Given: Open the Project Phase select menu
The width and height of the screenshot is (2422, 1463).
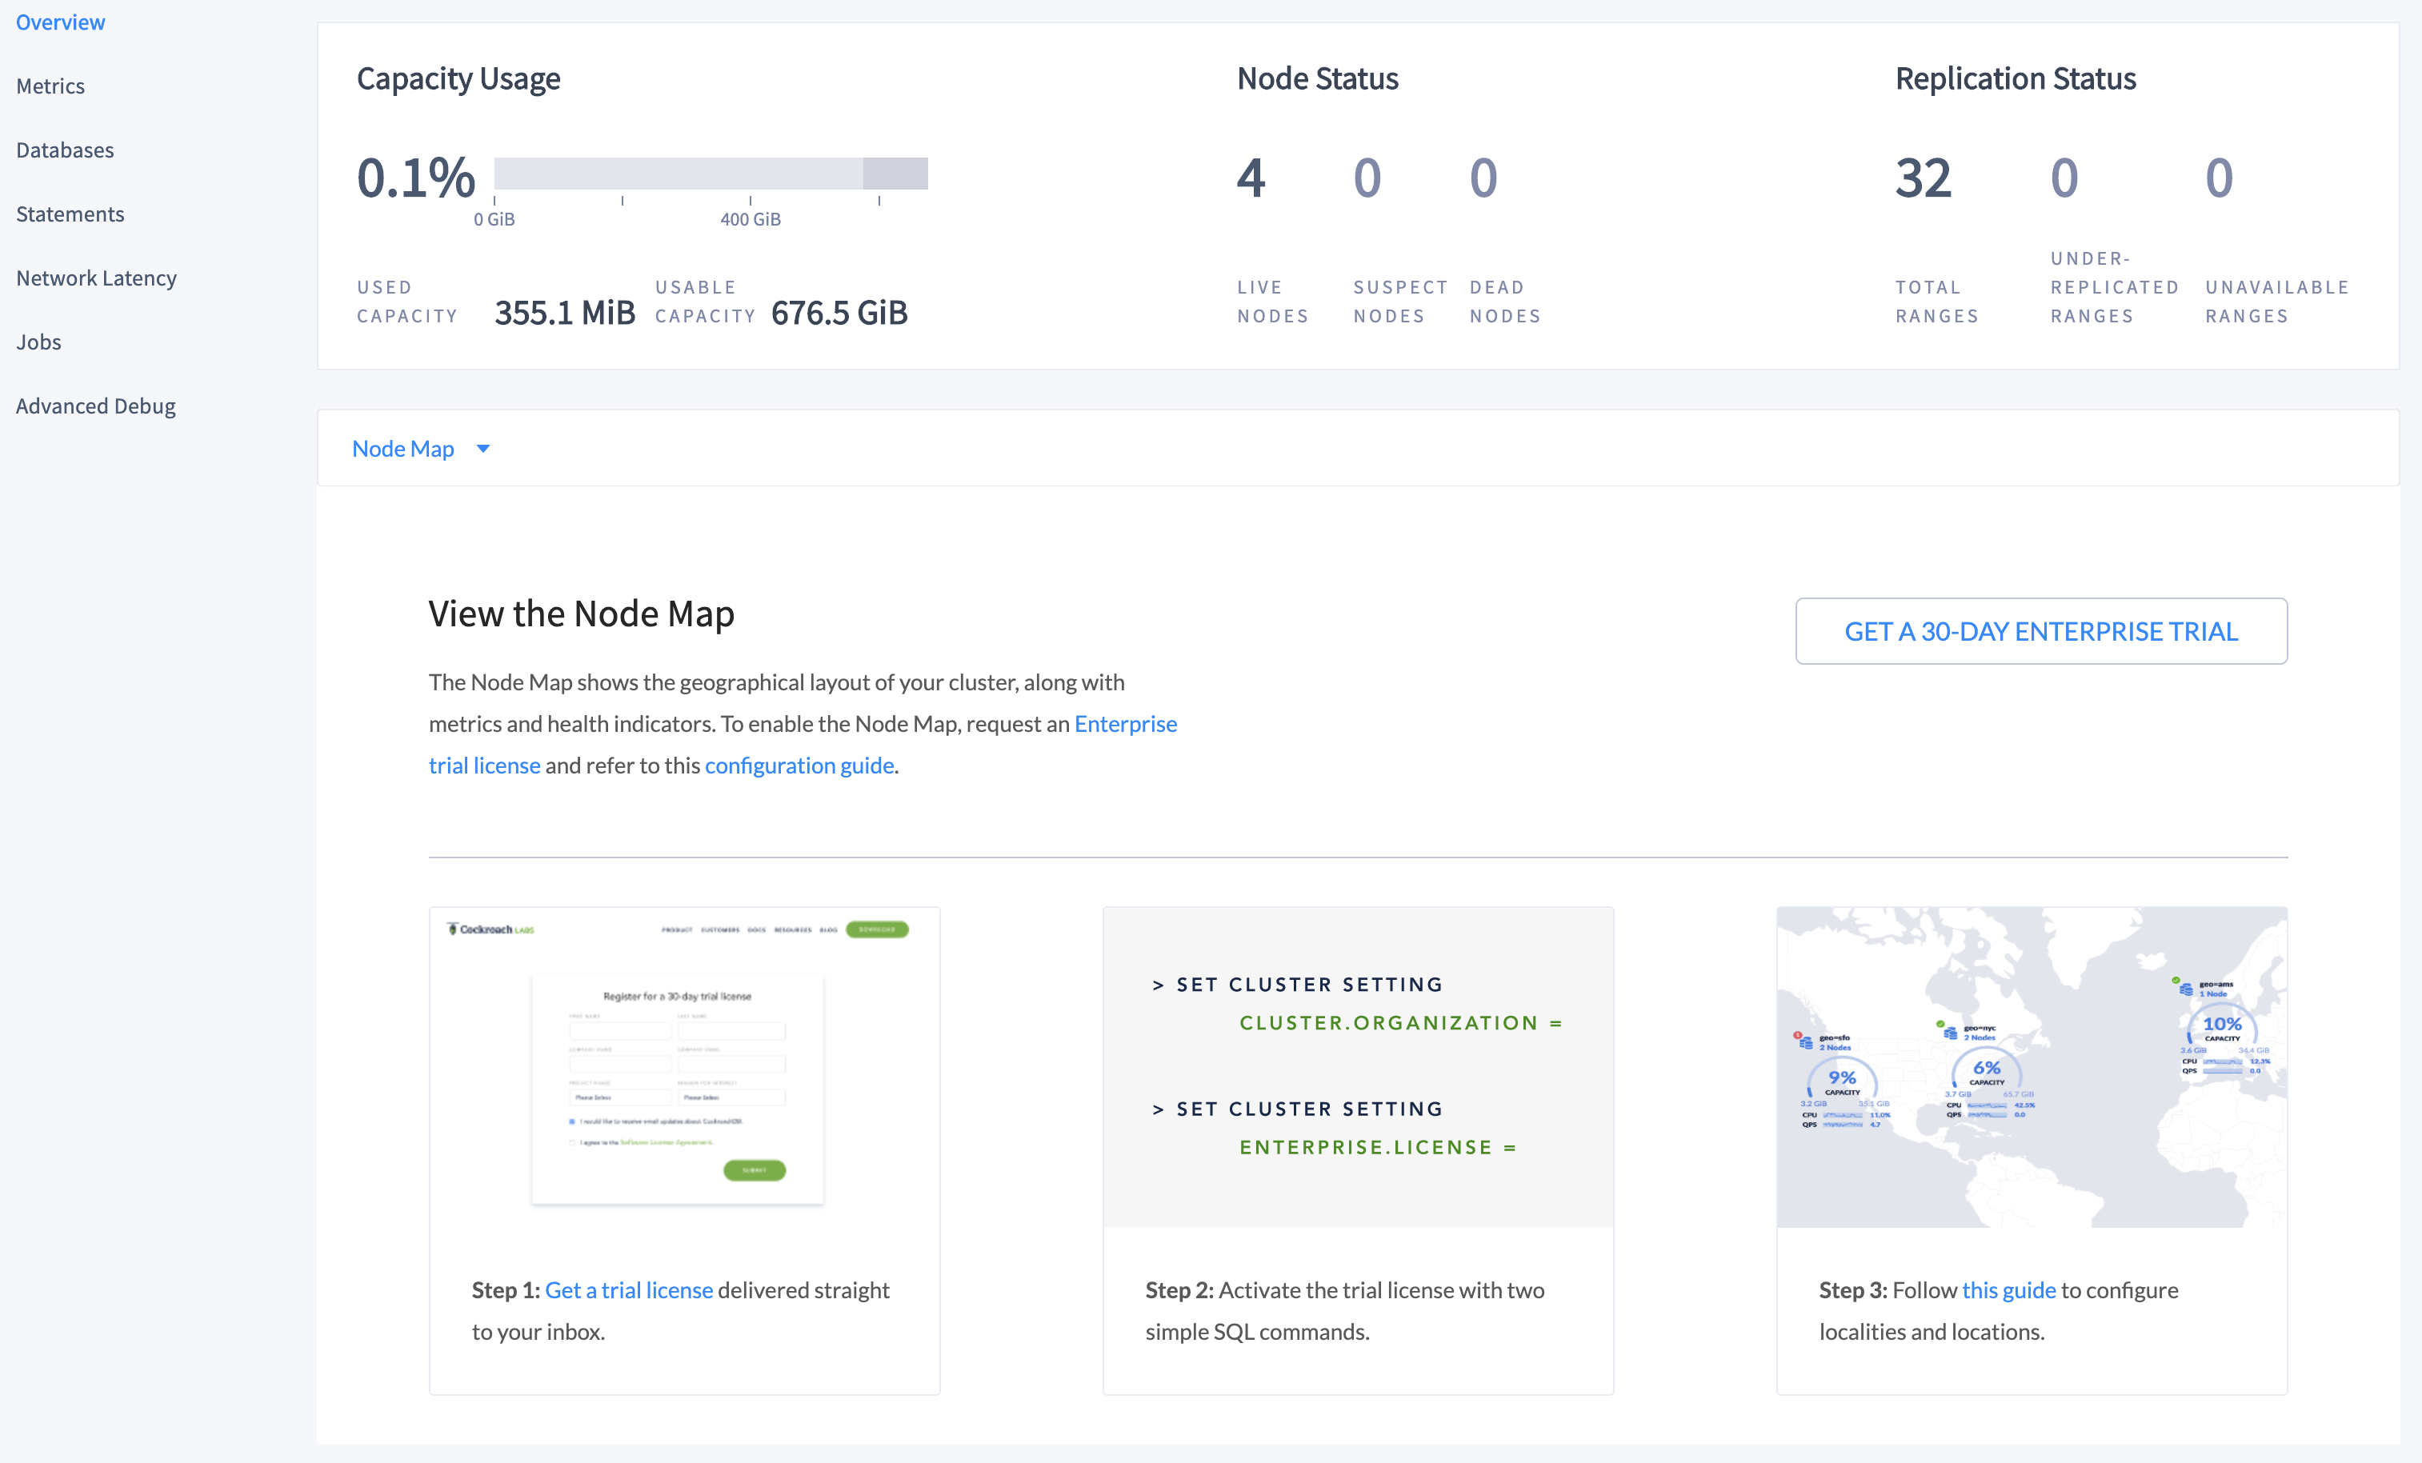Looking at the screenshot, I should (620, 1097).
